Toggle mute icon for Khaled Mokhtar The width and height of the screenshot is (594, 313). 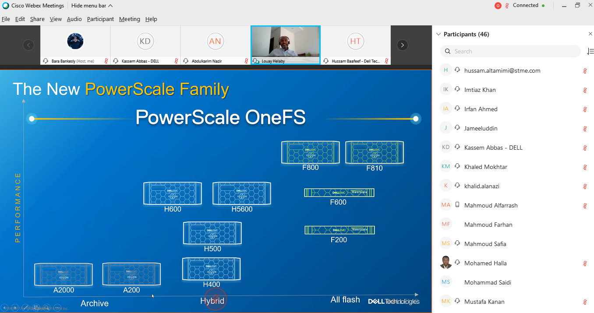point(585,167)
